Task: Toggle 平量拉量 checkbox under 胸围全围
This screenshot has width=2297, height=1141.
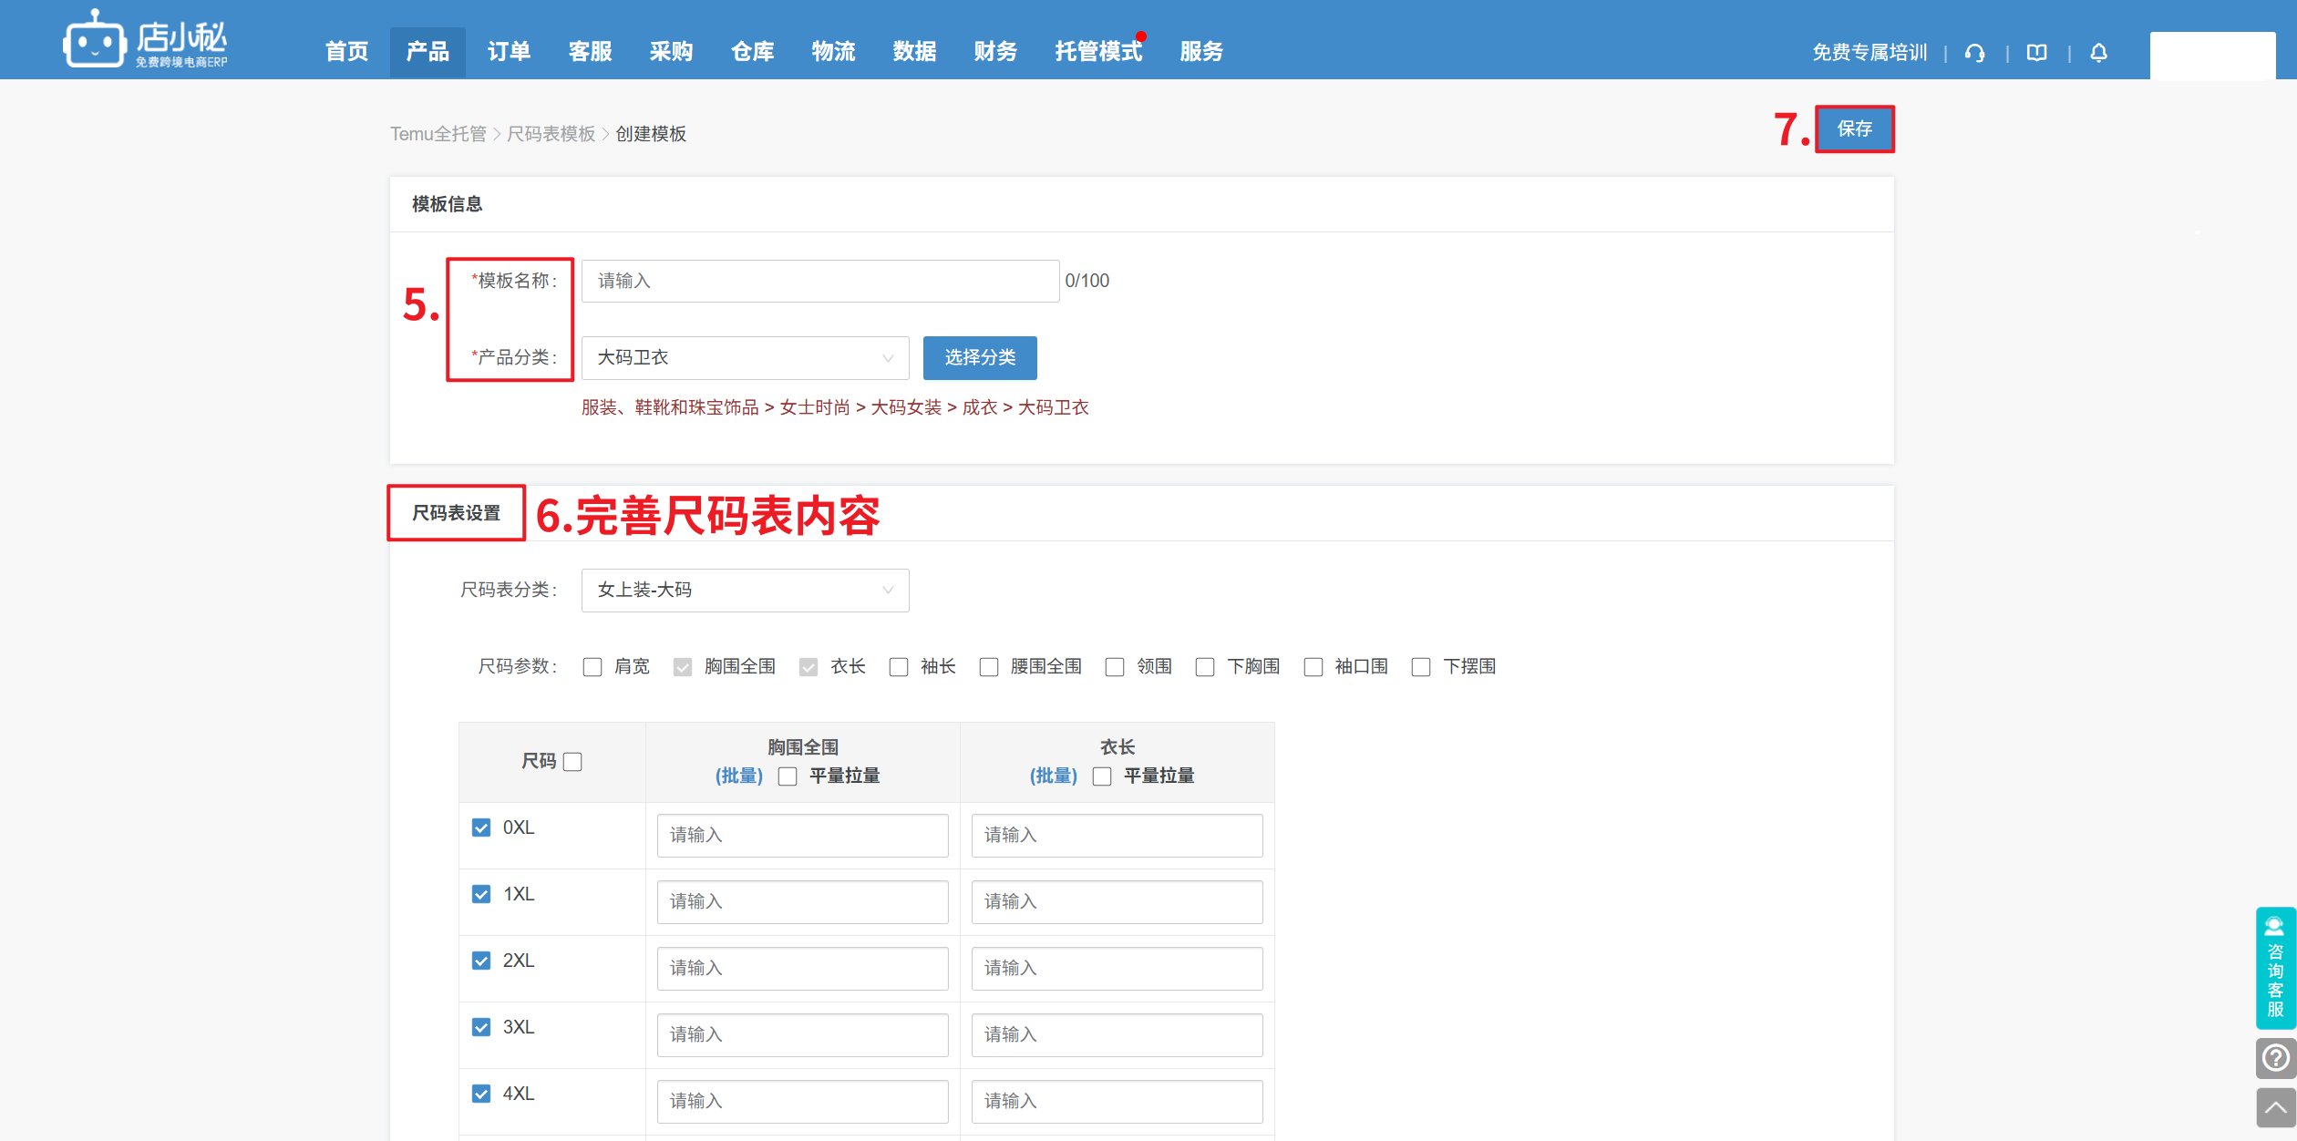Action: pos(788,776)
